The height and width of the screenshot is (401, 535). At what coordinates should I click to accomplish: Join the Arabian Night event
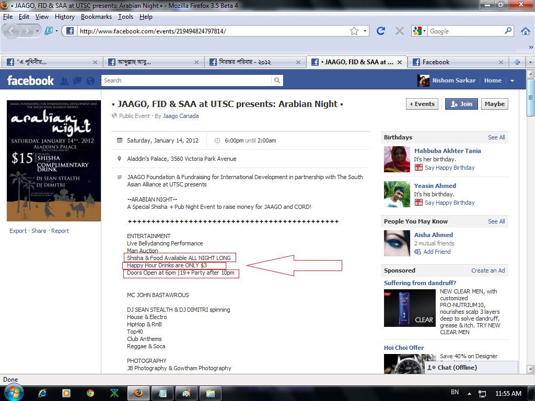tap(461, 104)
